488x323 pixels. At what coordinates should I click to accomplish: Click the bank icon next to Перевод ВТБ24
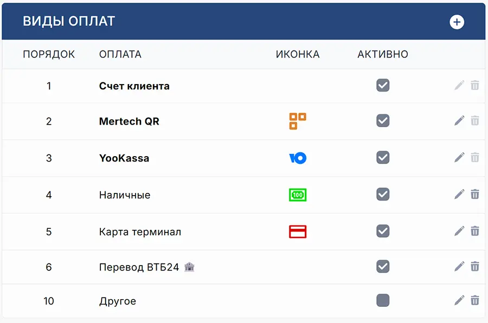(189, 267)
